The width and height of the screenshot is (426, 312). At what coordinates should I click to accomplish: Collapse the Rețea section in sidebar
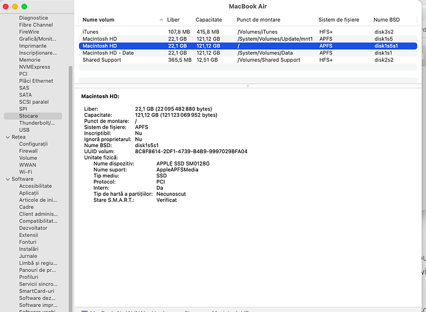[x=7, y=137]
